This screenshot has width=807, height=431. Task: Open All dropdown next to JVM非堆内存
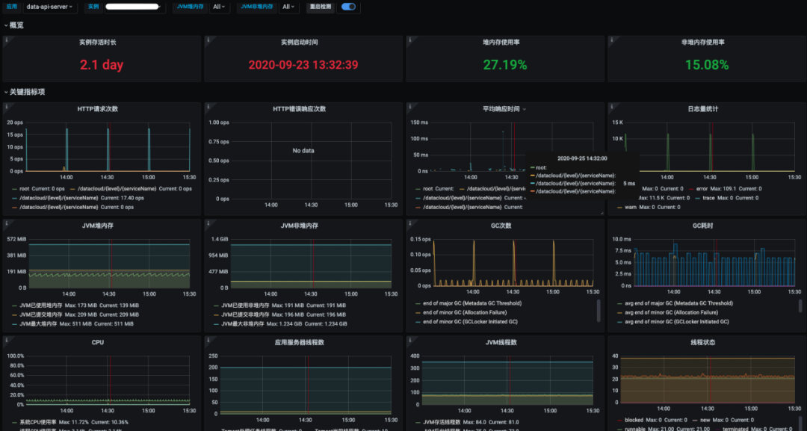point(289,7)
